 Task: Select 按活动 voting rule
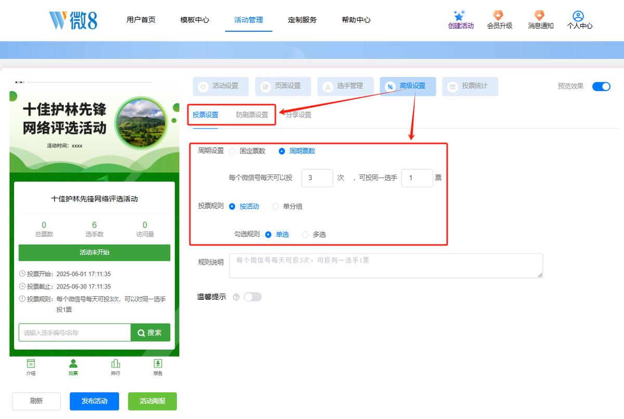[x=232, y=207]
